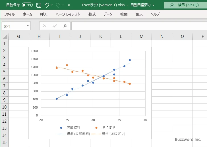
Task: Open the 挿入 ribbon tab
Action: pos(44,14)
